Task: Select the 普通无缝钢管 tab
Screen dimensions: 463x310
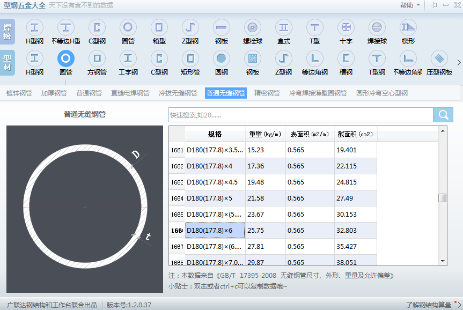Action: [x=226, y=93]
